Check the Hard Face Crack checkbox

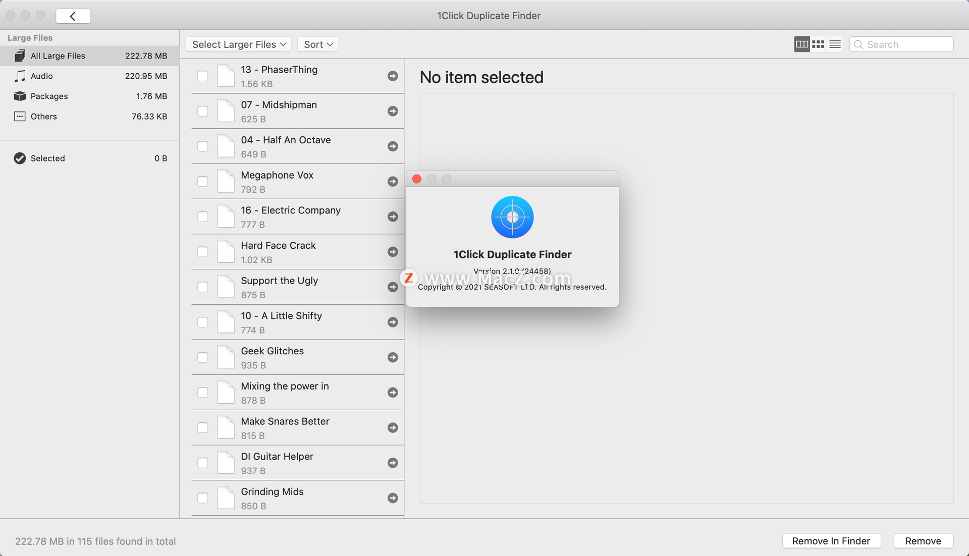[x=203, y=252]
